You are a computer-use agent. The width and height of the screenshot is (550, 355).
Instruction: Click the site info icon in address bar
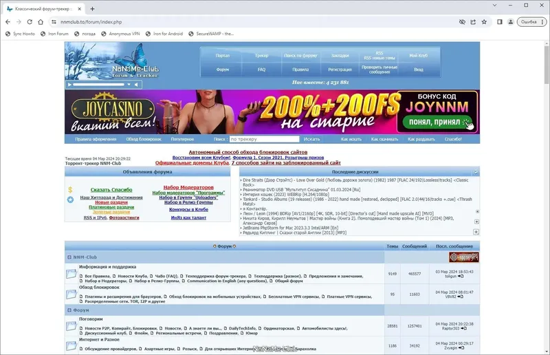coord(54,22)
